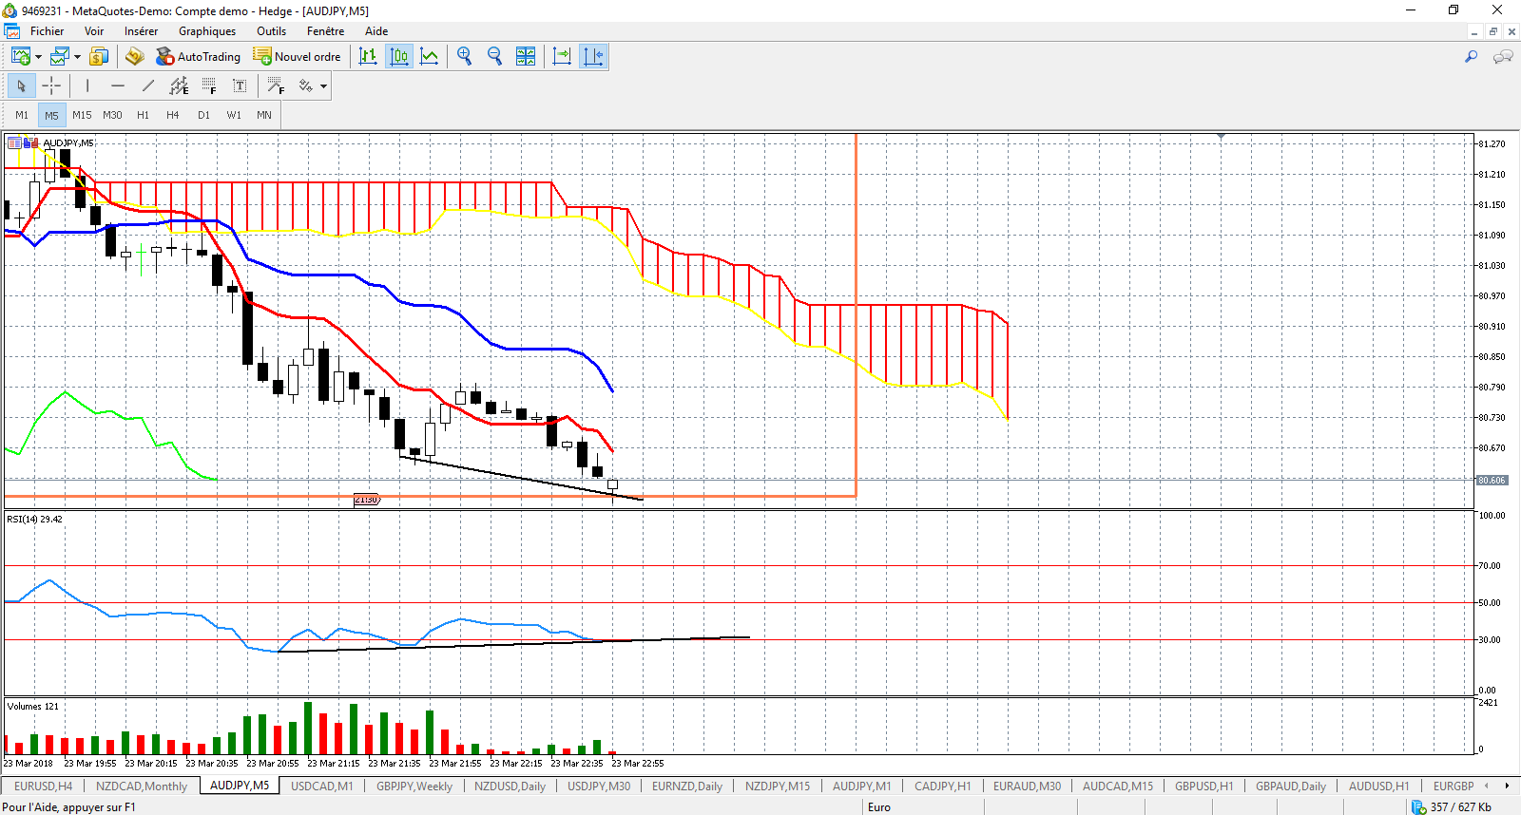
Task: Open the Outils menu
Action: pyautogui.click(x=271, y=31)
